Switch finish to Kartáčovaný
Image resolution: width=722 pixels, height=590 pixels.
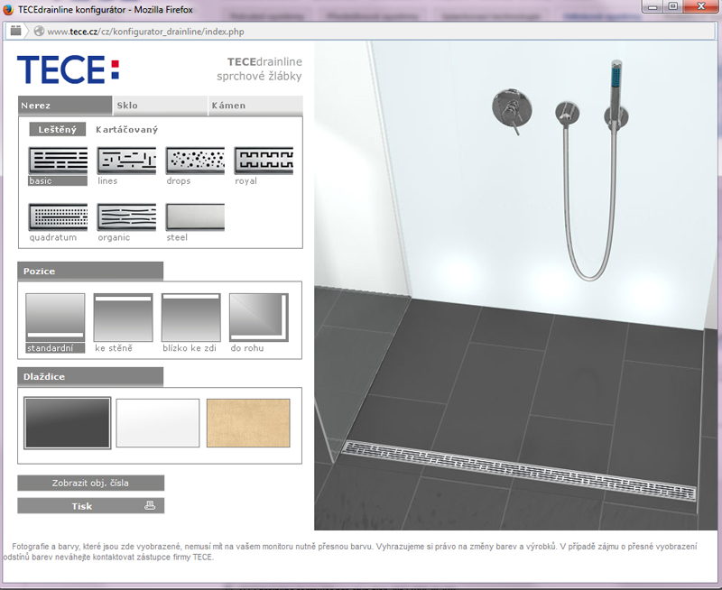point(126,130)
